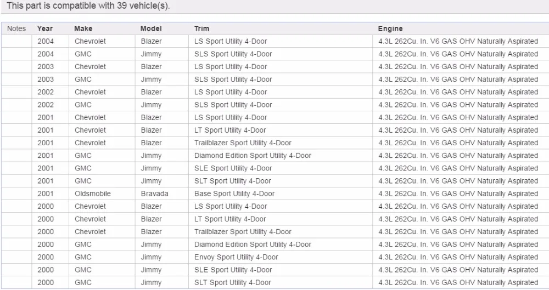Screen dimensions: 549x290
Task: Click 2001 Trailblazer Sport Utility 4-Door trim
Action: pyautogui.click(x=243, y=143)
